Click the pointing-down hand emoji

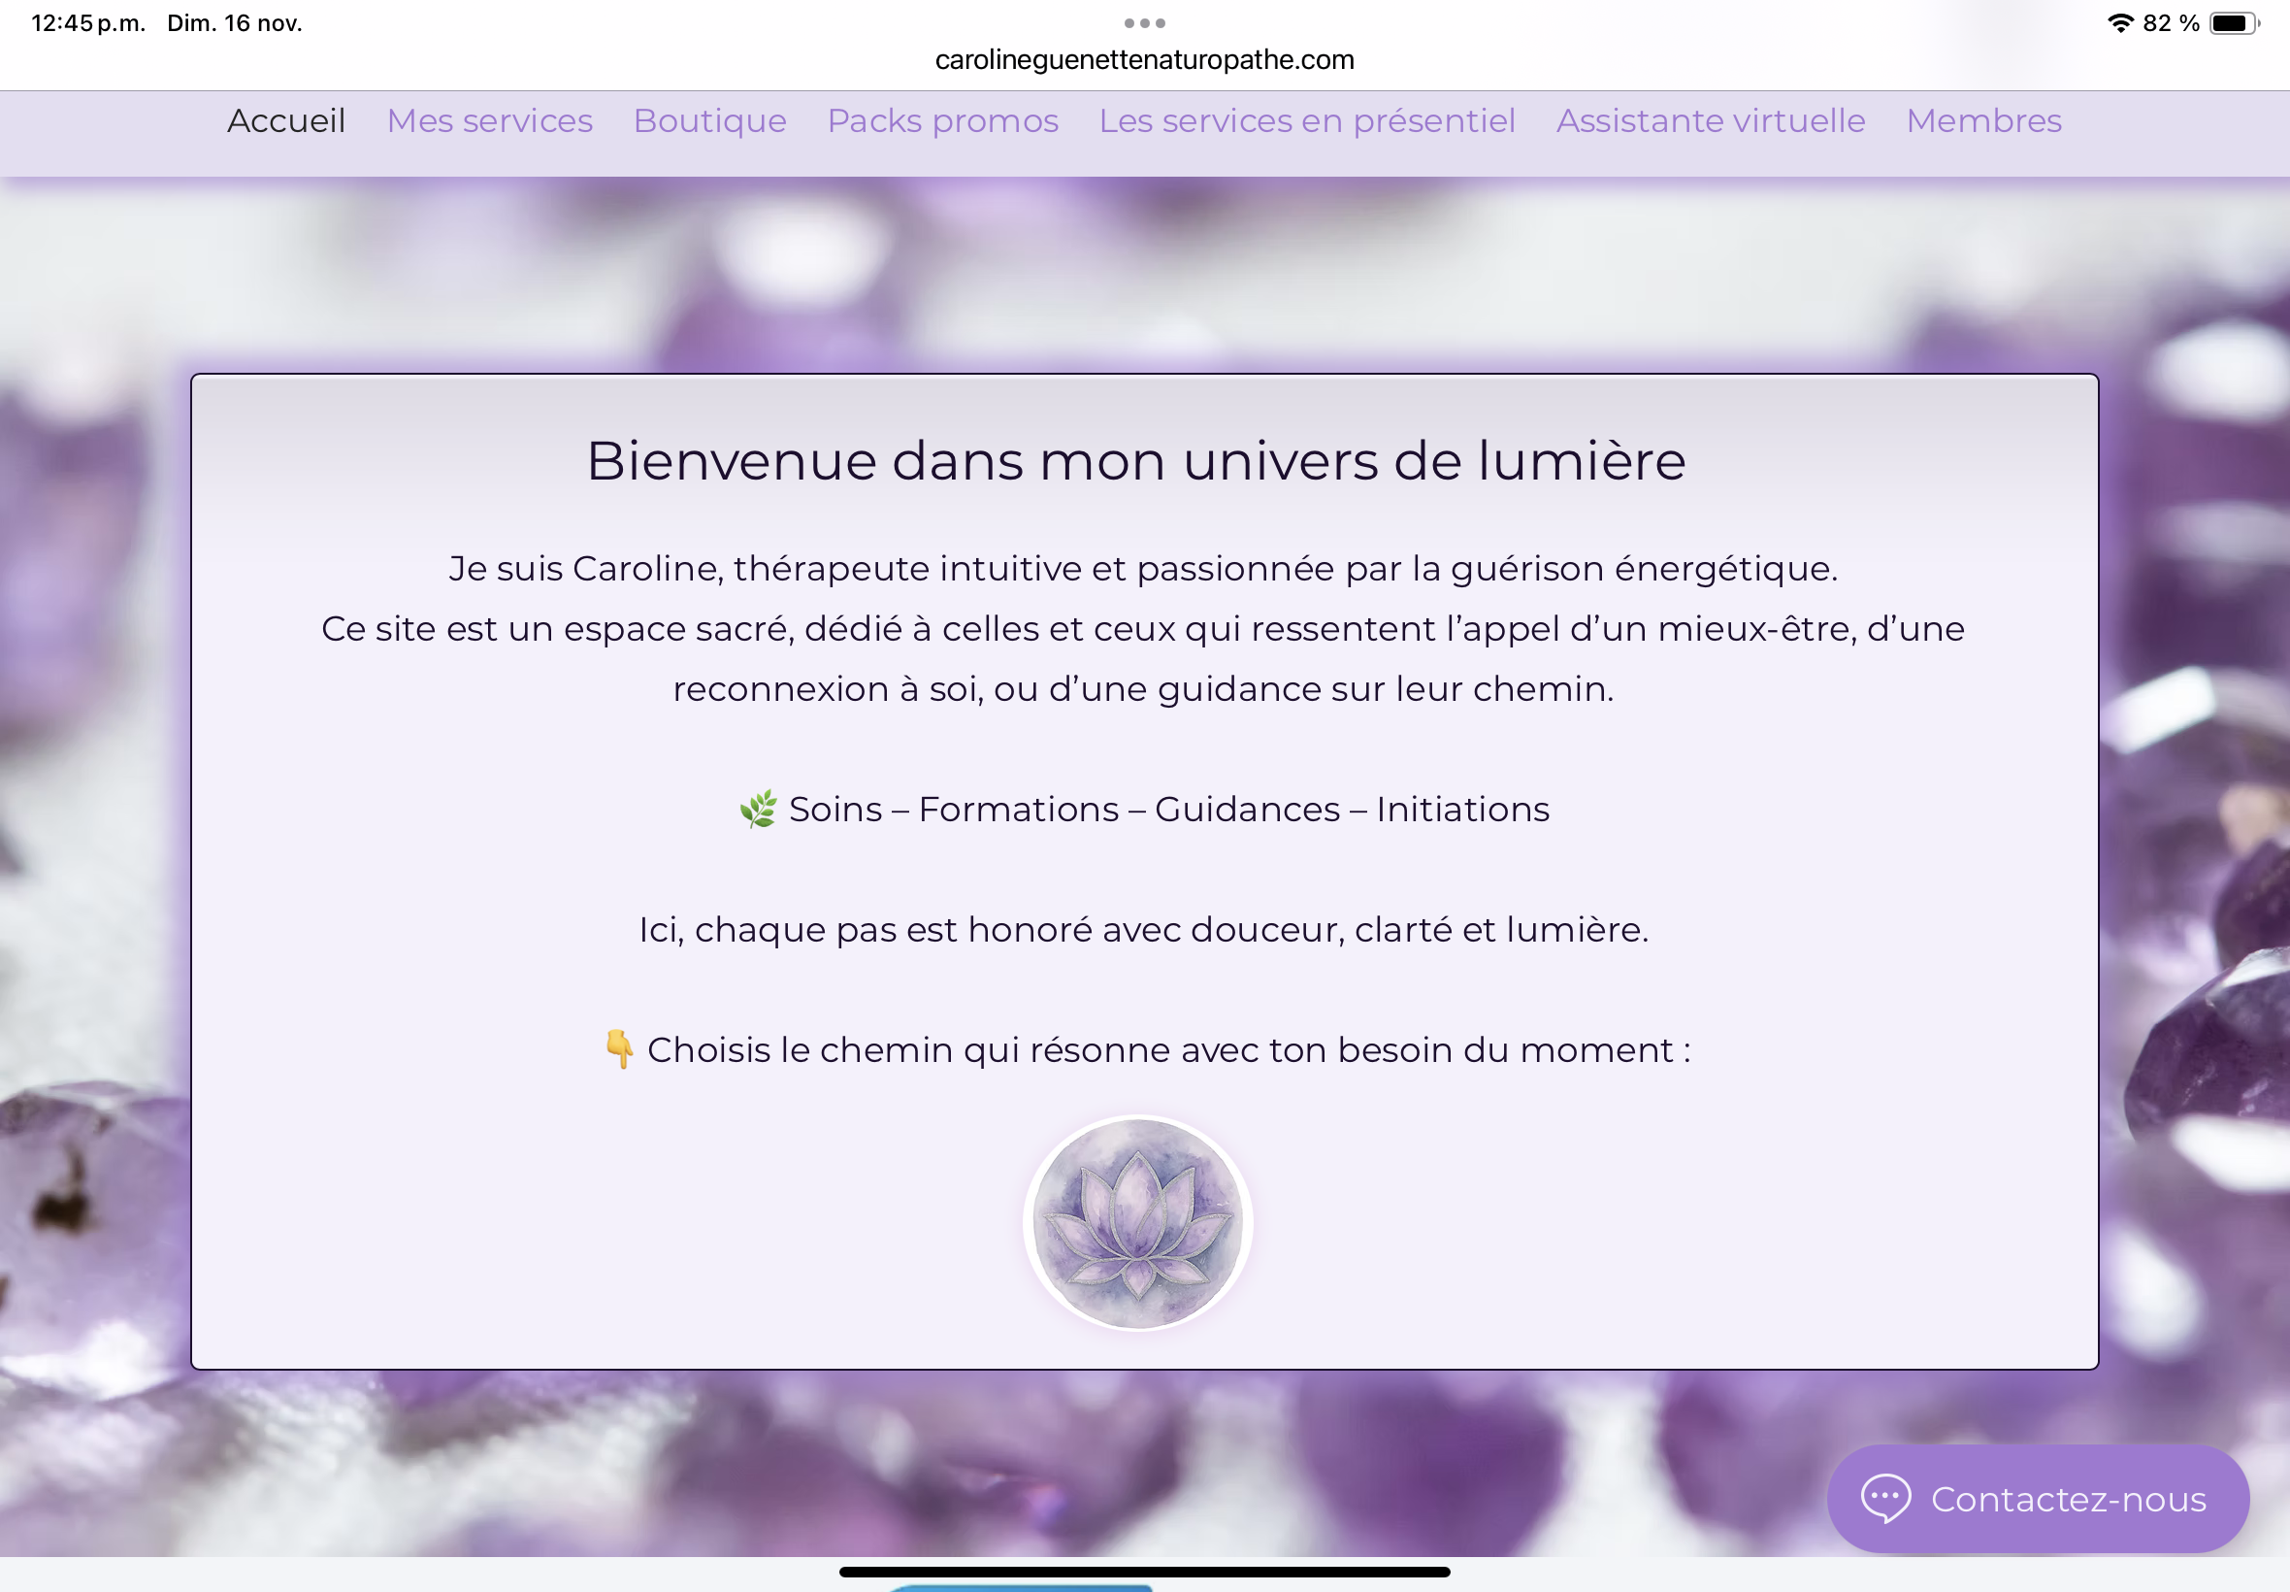pyautogui.click(x=619, y=1049)
